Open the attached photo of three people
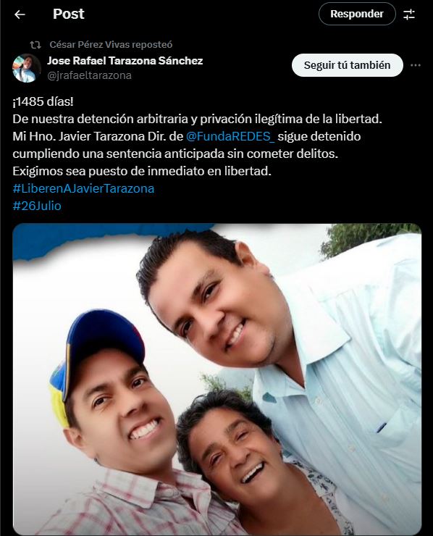The width and height of the screenshot is (433, 536). click(x=217, y=379)
